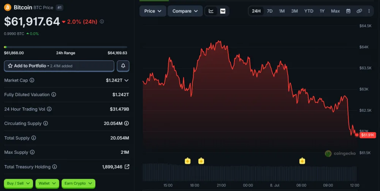Select the 7D time range
This screenshot has width=380, height=191.
[270, 11]
